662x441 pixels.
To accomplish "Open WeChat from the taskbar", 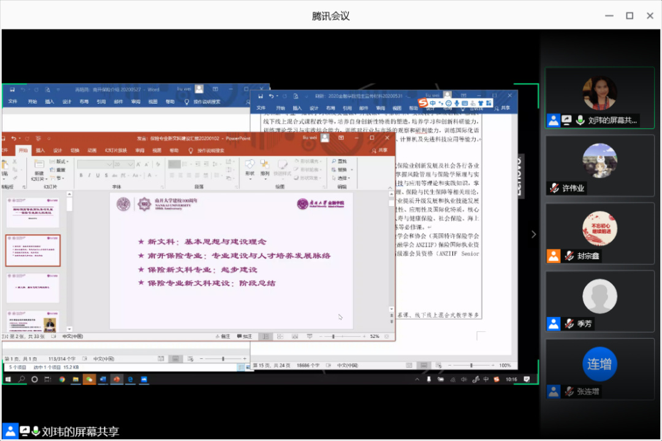I will (x=89, y=379).
